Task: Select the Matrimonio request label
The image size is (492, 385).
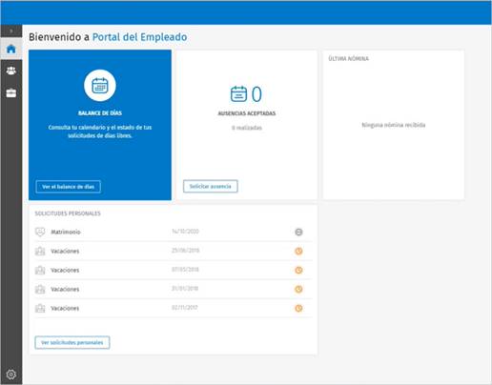Action: 66,232
